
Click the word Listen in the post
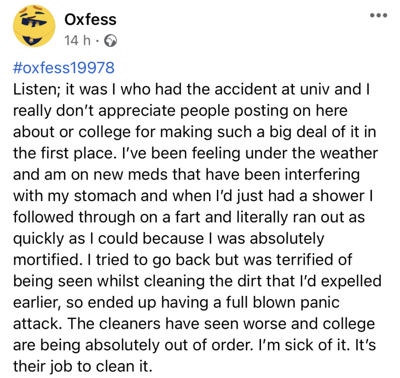36,90
